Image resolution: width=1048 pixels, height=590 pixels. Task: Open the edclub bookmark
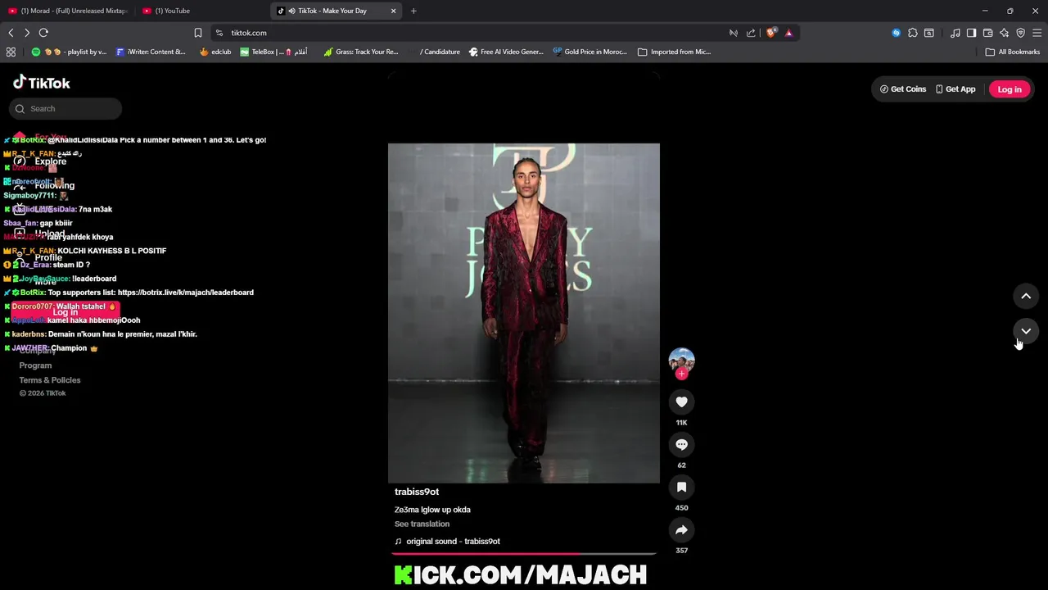[x=215, y=52]
